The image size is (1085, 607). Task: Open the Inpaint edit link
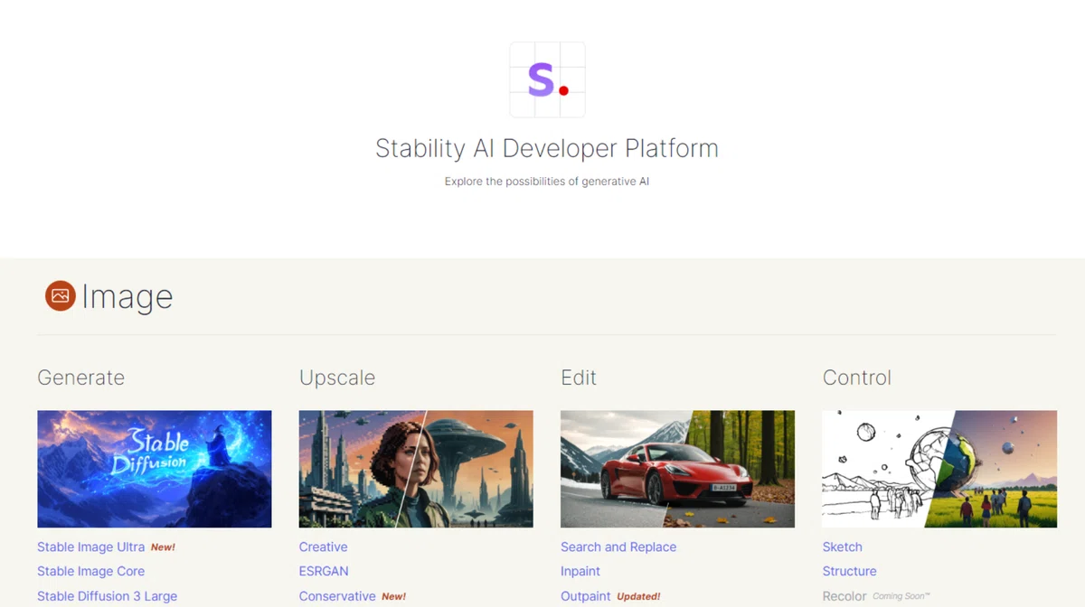point(580,571)
